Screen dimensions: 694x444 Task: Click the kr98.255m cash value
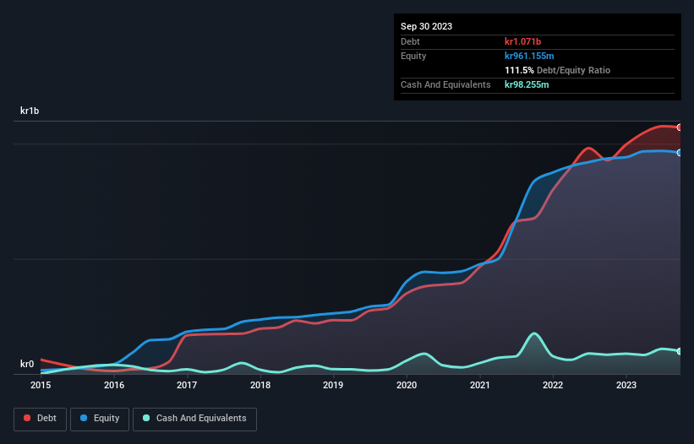click(x=527, y=84)
